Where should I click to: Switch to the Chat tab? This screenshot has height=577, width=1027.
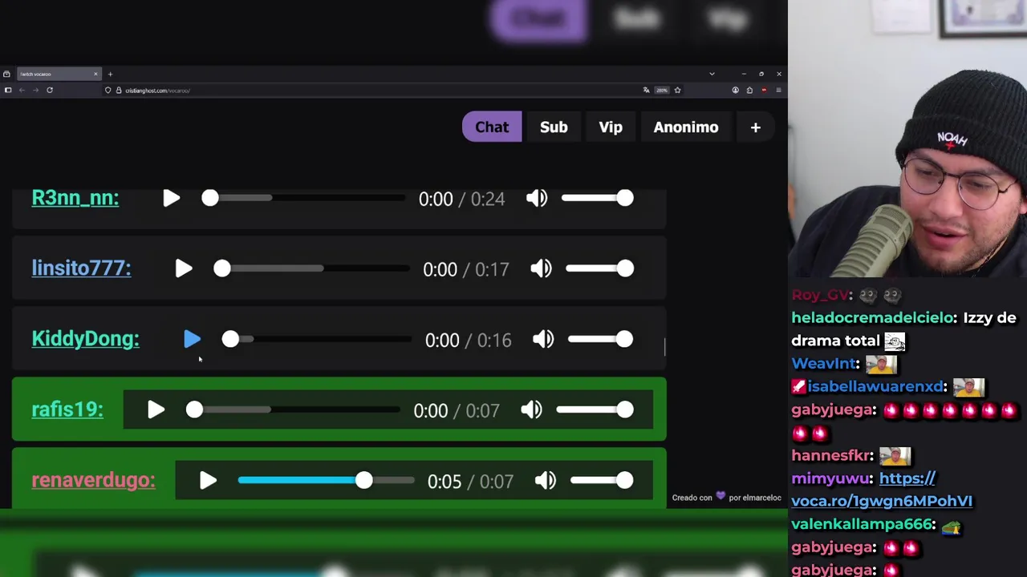click(x=492, y=127)
